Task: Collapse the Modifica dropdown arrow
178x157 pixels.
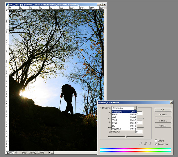Action: click(x=135, y=108)
